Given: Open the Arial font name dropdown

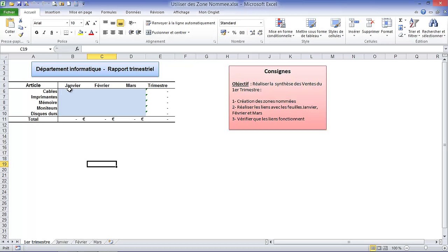Looking at the screenshot, I should tap(67, 23).
